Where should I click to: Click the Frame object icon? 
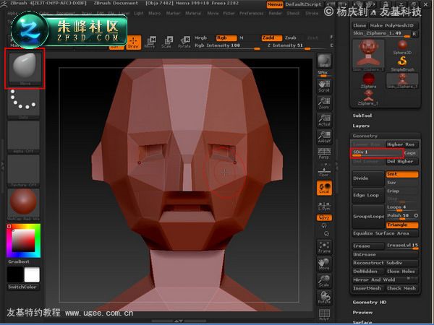click(324, 247)
